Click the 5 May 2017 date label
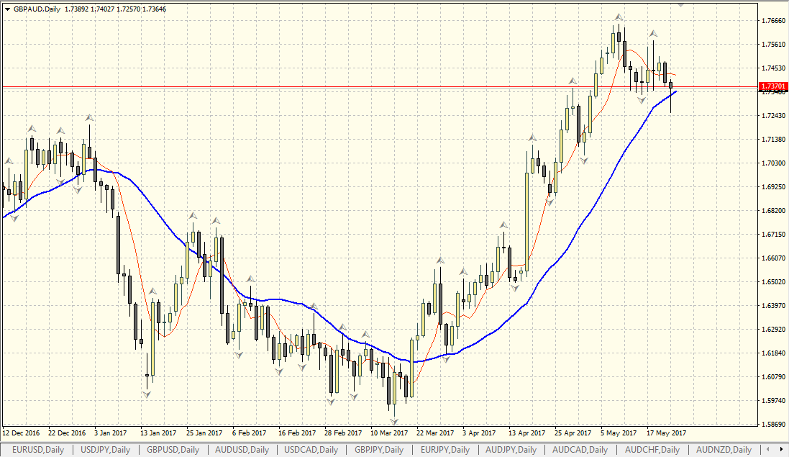 click(x=619, y=433)
